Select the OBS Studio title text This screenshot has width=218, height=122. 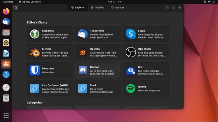pyautogui.click(x=144, y=49)
